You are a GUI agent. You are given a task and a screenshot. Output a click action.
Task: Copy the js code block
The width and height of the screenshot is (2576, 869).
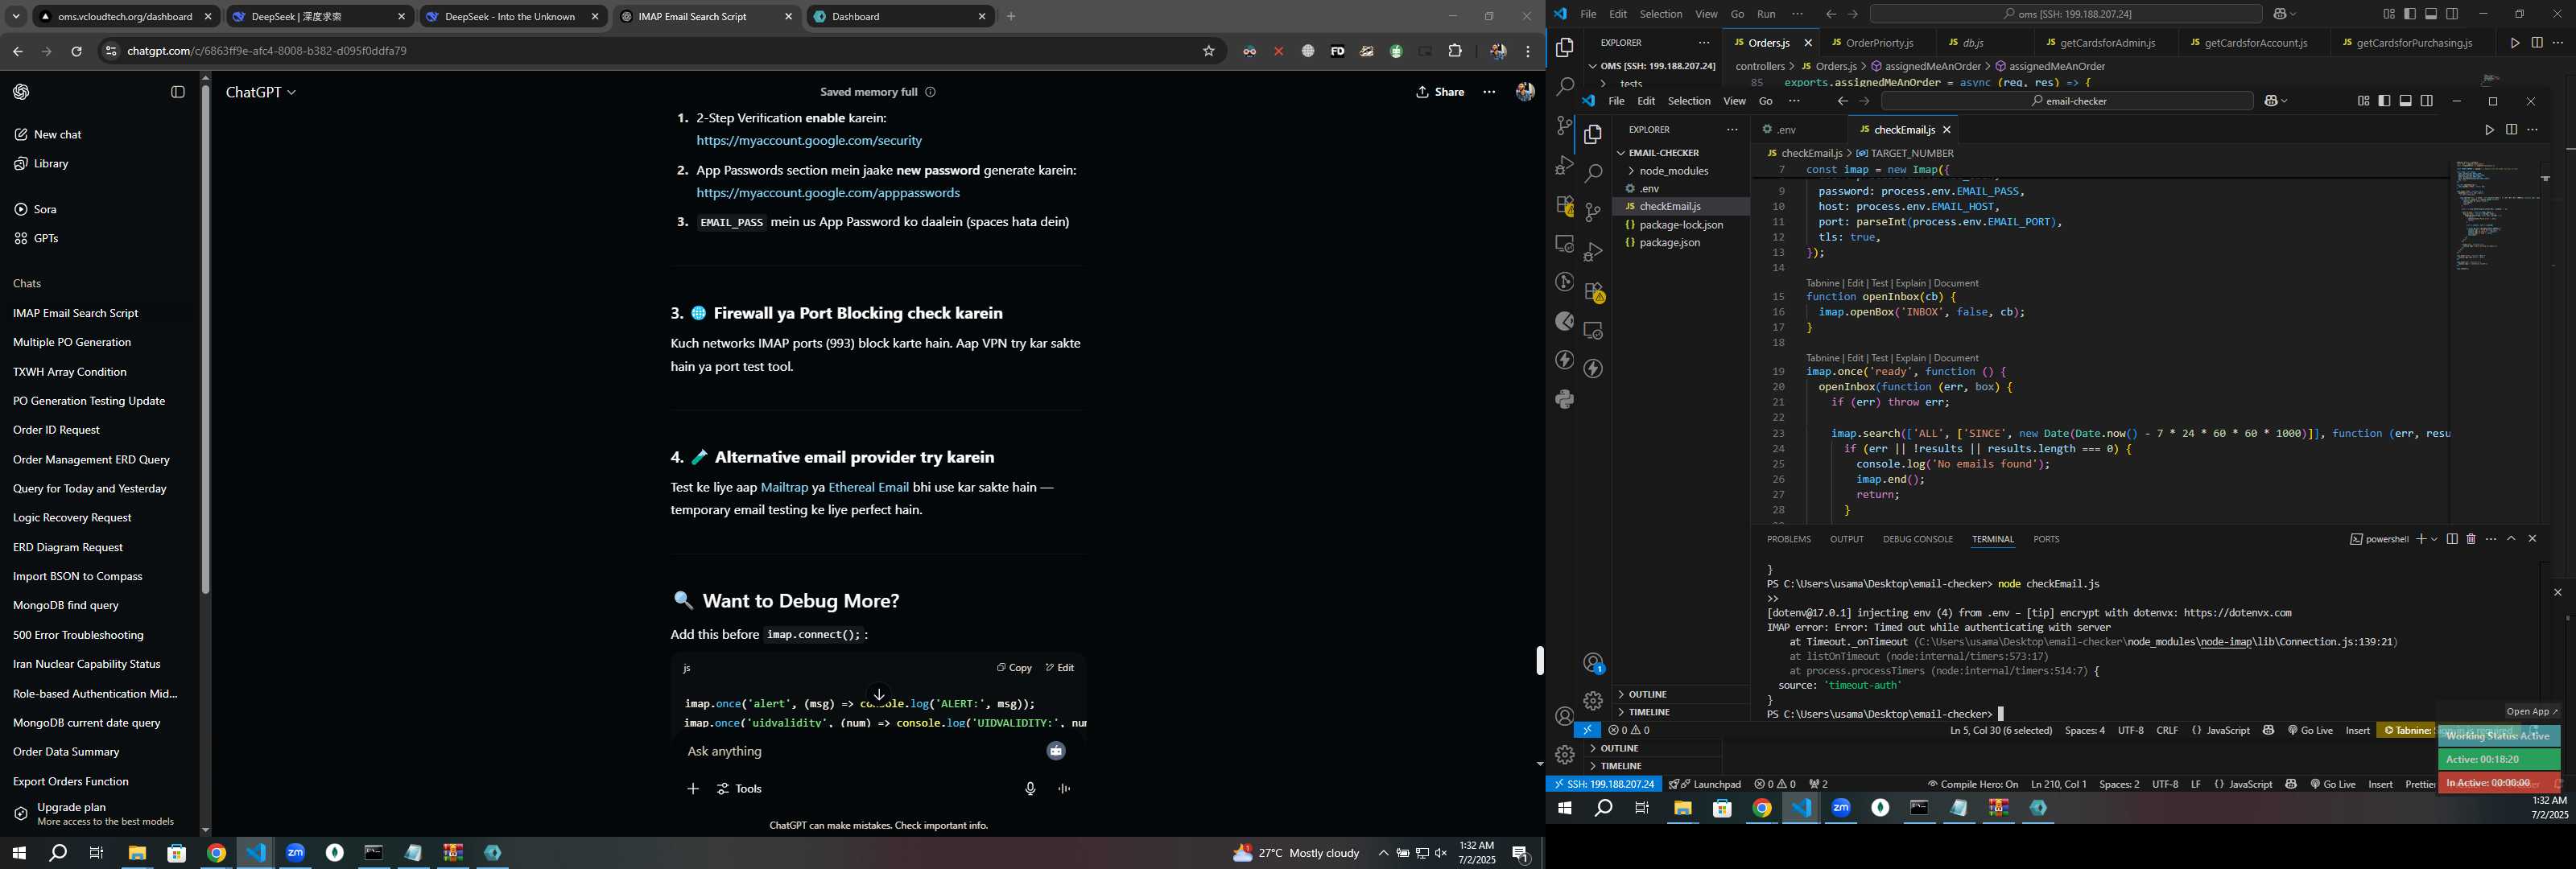pos(1014,668)
